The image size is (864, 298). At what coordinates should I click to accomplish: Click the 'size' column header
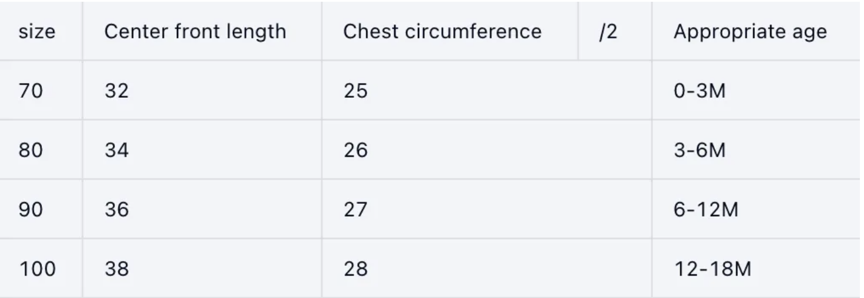click(37, 32)
